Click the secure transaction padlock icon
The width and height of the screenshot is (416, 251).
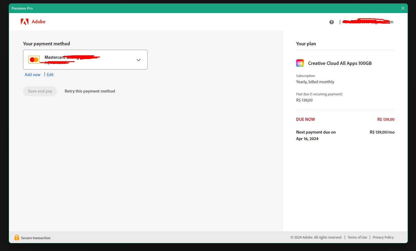click(x=17, y=237)
